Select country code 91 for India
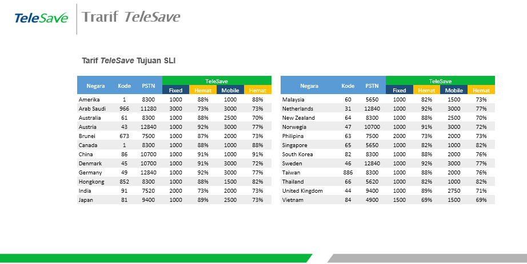 125,191
